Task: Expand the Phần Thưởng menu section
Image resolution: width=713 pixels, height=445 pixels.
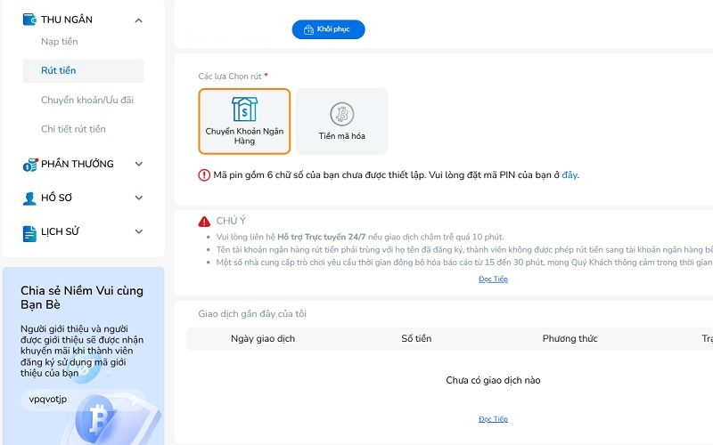Action: (x=138, y=164)
